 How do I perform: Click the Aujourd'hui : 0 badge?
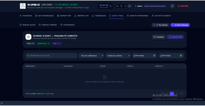(43, 43)
